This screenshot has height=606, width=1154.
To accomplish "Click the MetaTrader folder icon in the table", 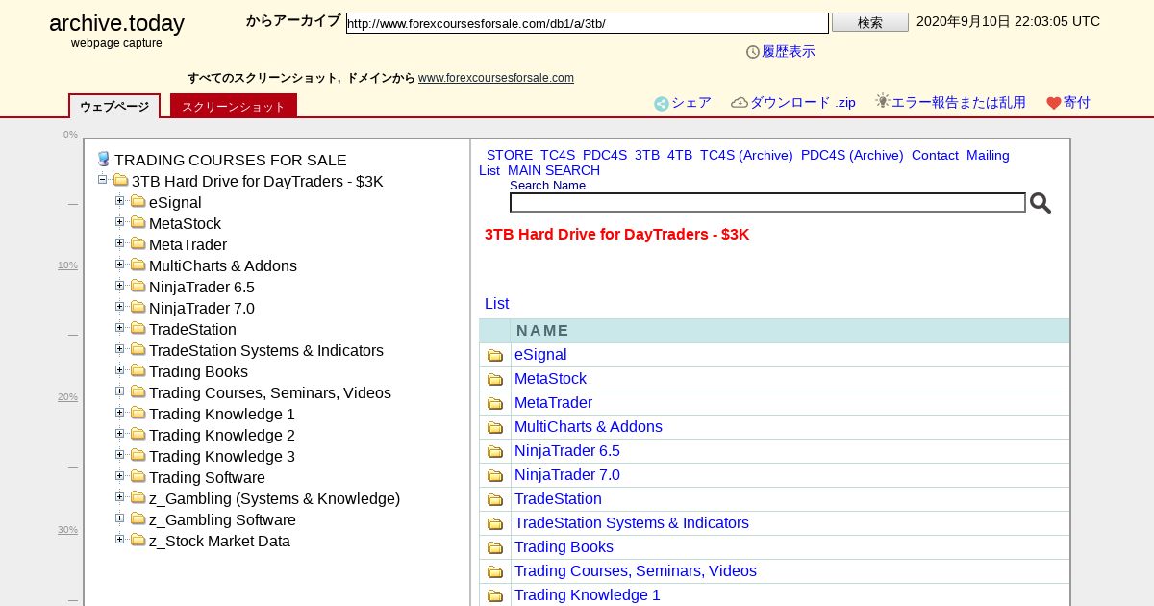I will (495, 403).
